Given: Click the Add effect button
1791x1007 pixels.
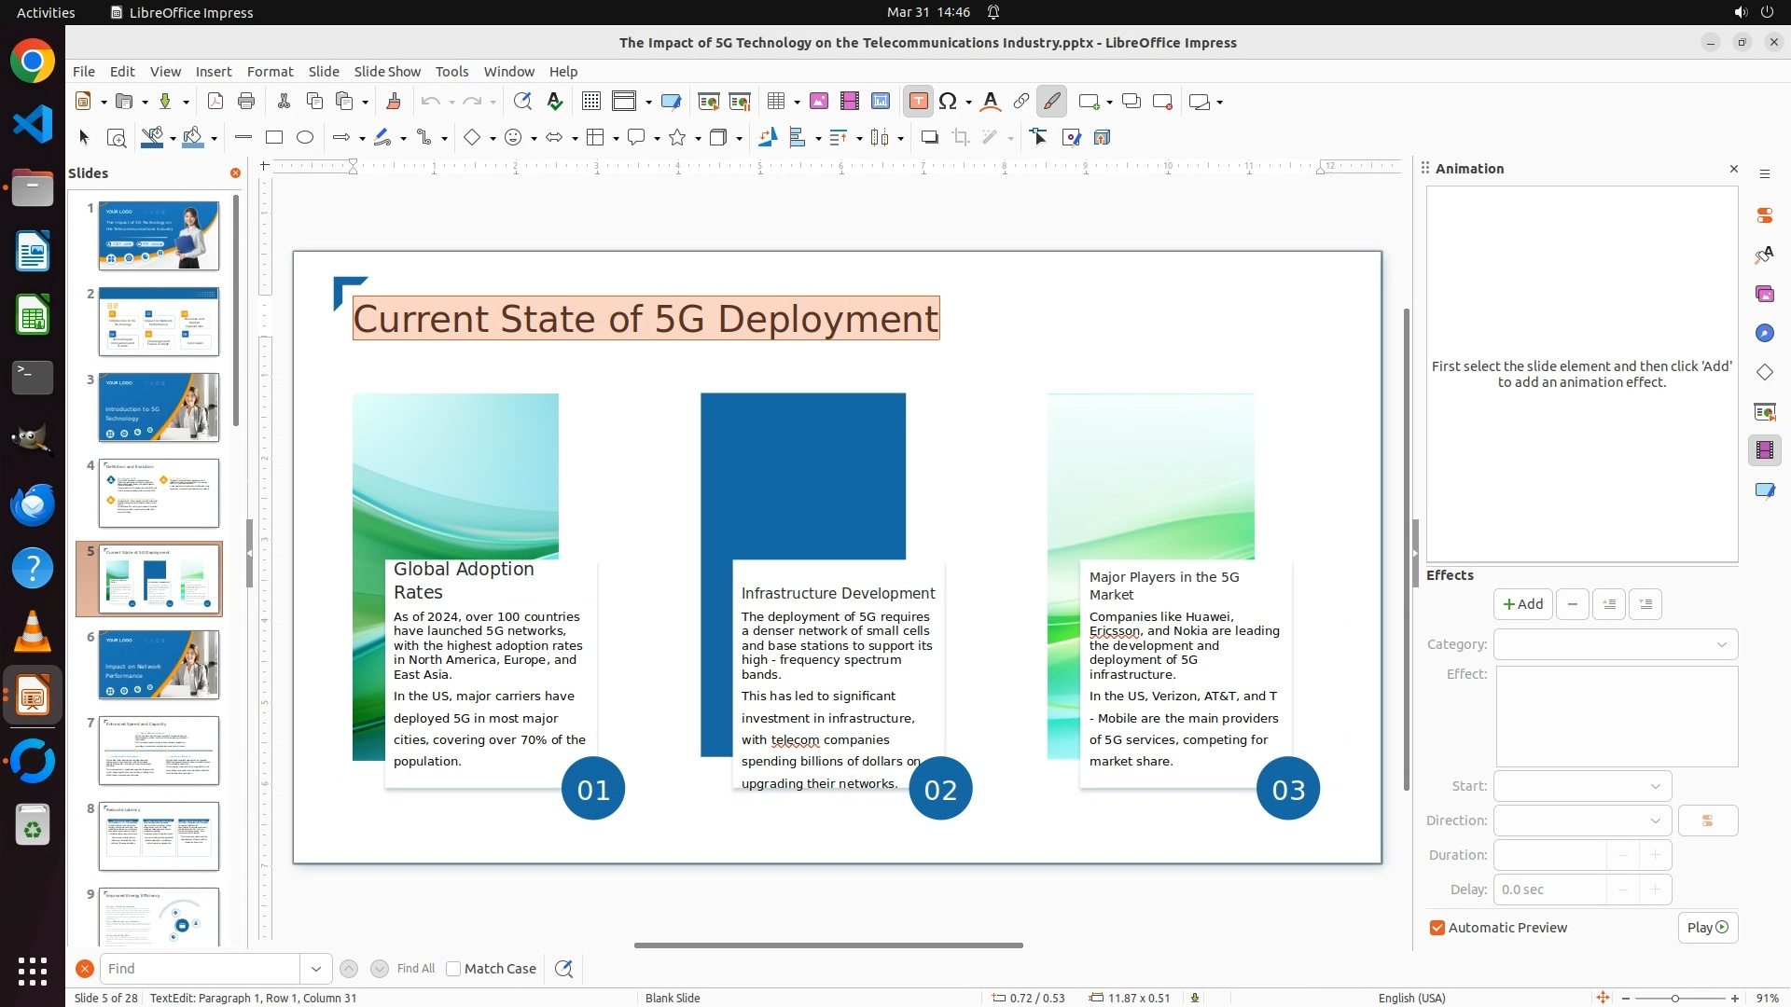Looking at the screenshot, I should click(x=1522, y=604).
